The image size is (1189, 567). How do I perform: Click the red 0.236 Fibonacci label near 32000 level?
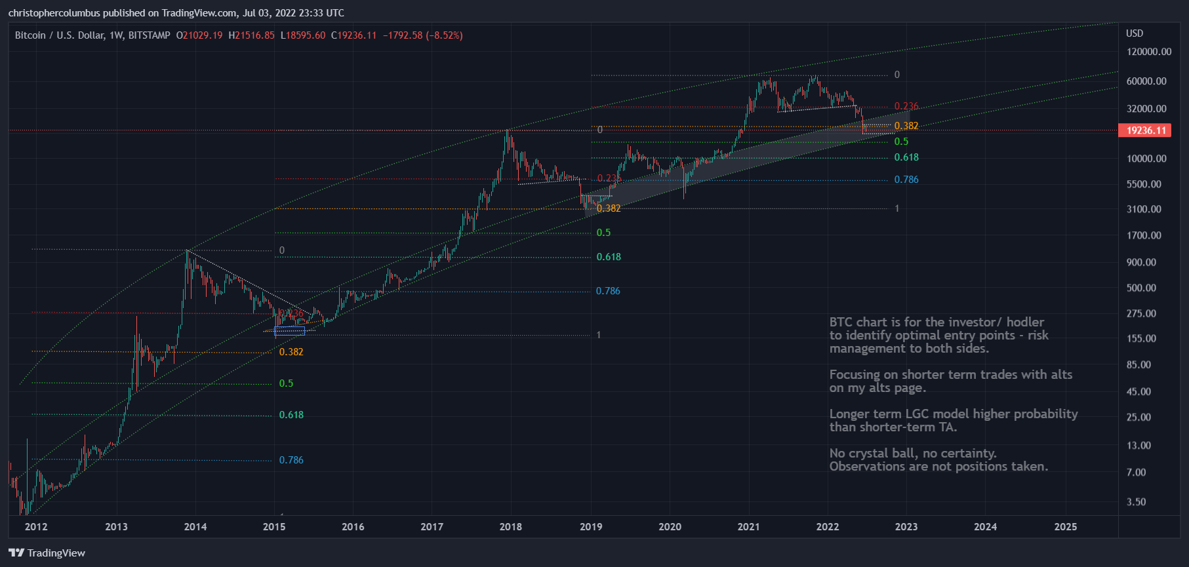(906, 106)
